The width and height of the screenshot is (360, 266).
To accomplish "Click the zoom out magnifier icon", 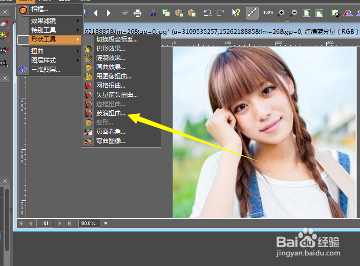I will 293,13.
